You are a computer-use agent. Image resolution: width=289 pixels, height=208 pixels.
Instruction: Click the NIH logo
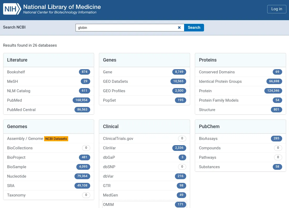click(12, 9)
